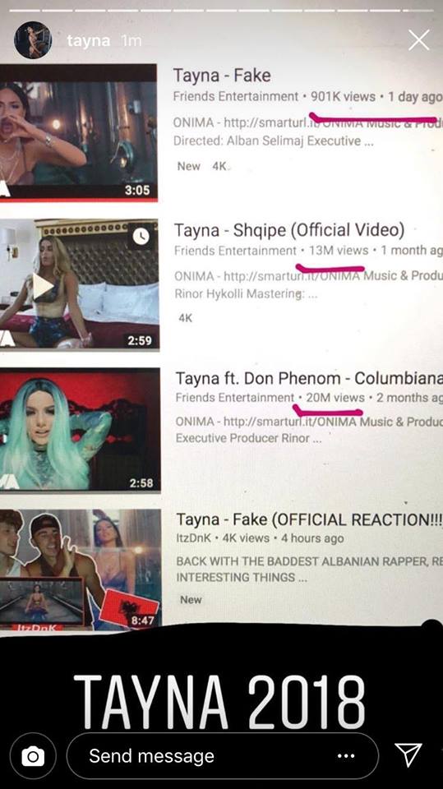Close the Instagram story
The image size is (443, 789).
coord(419,39)
